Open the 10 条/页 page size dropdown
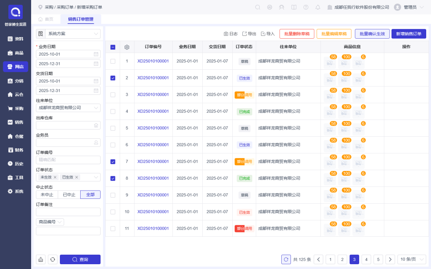 coord(411,259)
